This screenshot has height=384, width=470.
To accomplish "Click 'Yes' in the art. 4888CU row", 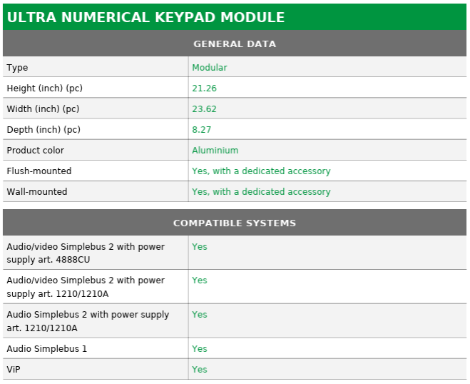I will point(200,246).
